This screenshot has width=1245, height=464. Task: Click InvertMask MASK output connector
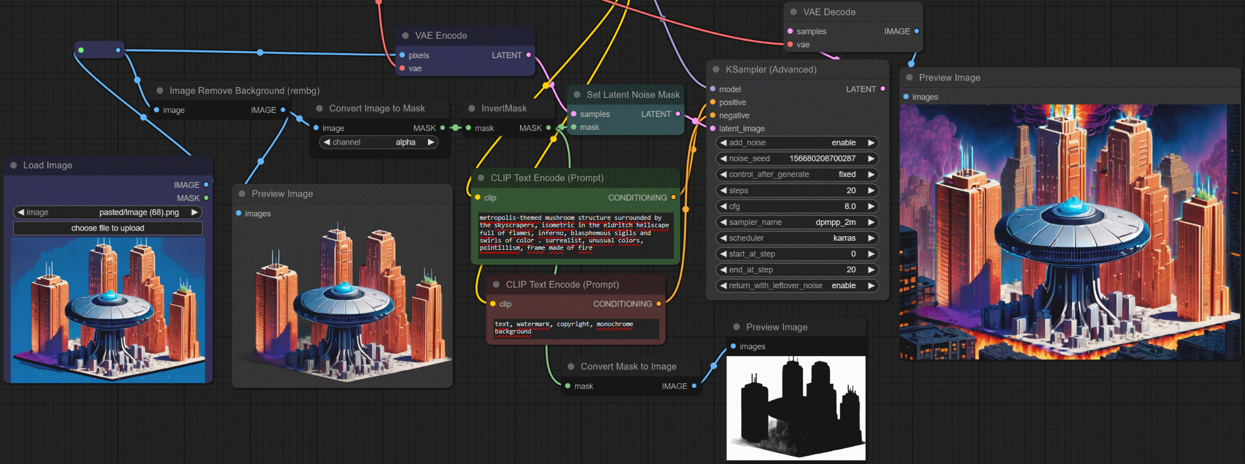pyautogui.click(x=548, y=128)
